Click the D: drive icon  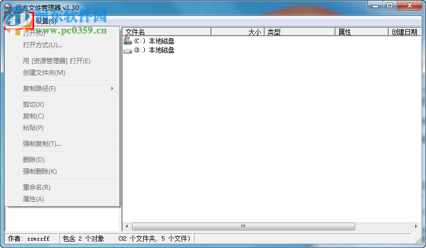point(128,50)
